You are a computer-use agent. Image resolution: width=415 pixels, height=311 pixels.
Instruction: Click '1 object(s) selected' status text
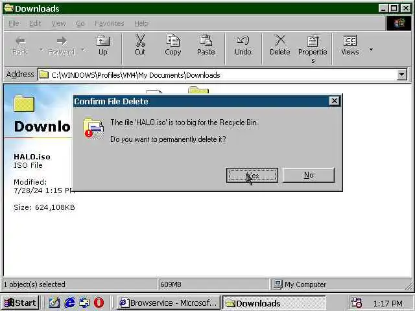click(x=34, y=284)
